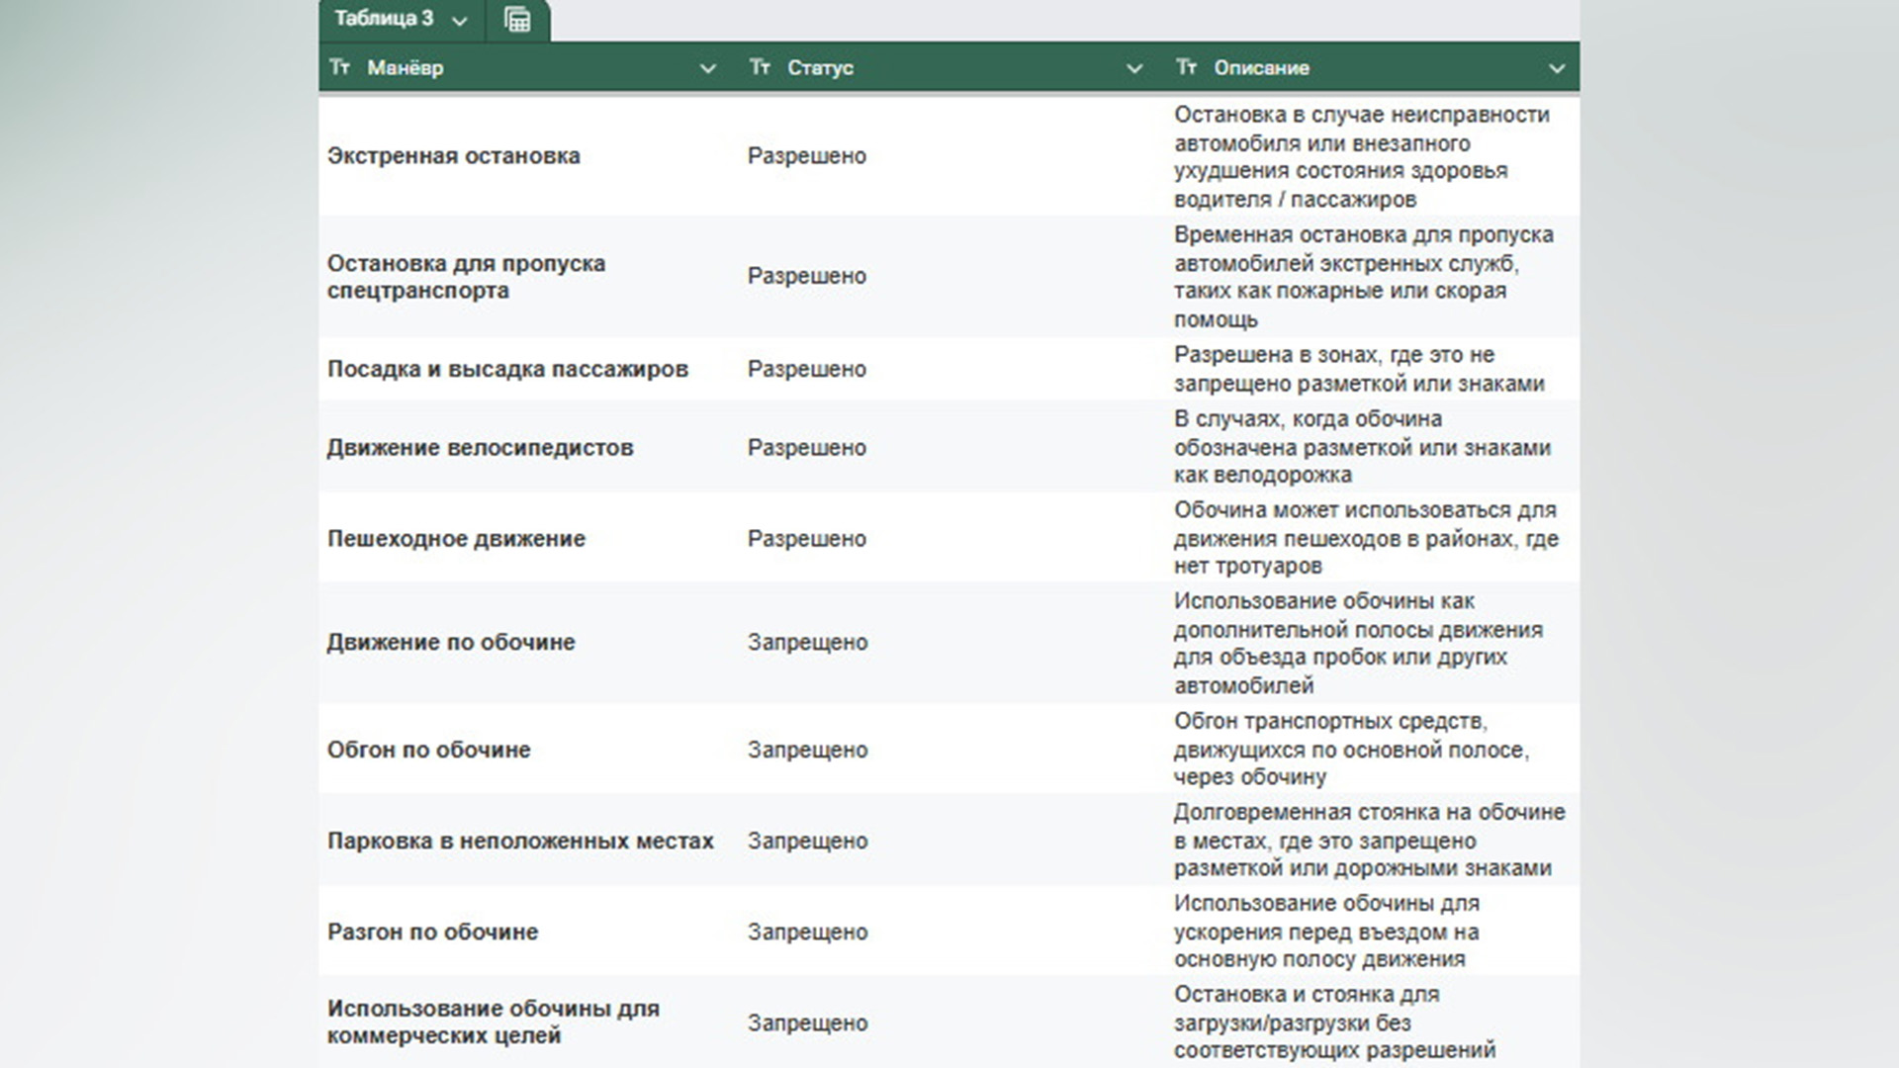Open the Описание column dropdown chevron
The width and height of the screenshot is (1899, 1068).
1557,68
